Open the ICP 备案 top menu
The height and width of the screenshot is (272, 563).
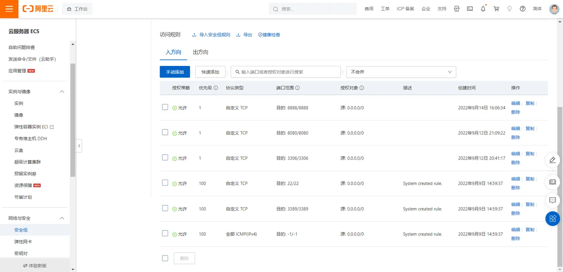click(405, 9)
